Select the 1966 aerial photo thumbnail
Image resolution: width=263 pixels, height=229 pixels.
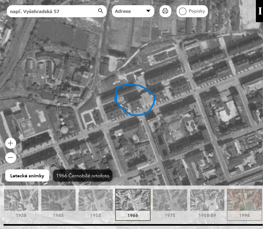[133, 205]
